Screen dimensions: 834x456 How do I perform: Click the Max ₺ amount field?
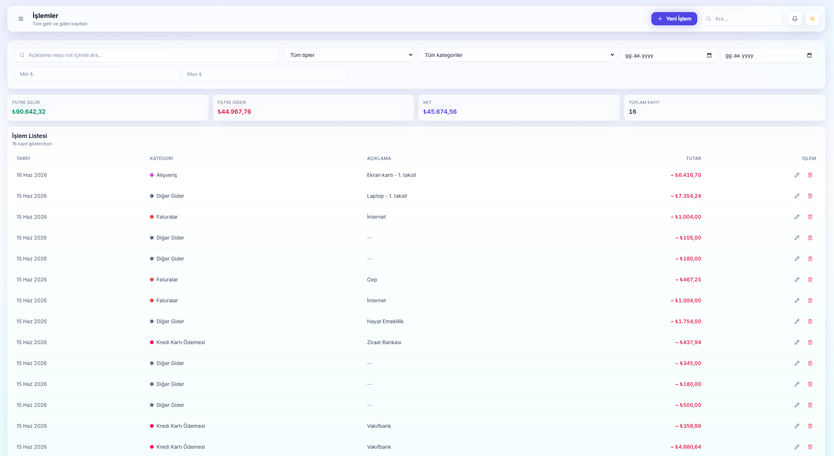click(x=264, y=74)
